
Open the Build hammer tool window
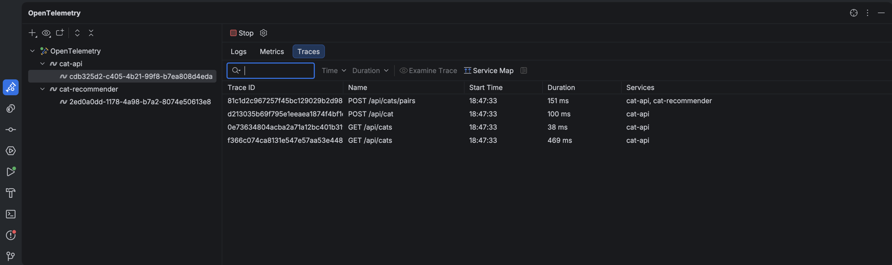pos(11,193)
